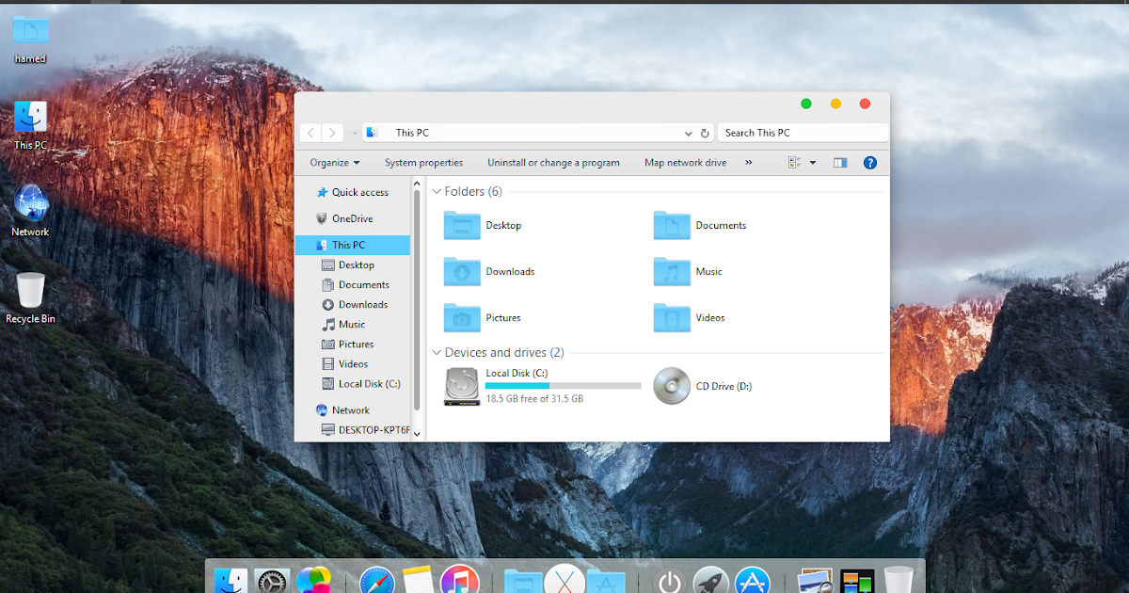Image resolution: width=1129 pixels, height=593 pixels.
Task: Open the Pictures folder in Folders section
Action: click(x=483, y=318)
